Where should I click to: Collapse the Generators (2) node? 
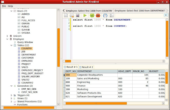[11, 86]
